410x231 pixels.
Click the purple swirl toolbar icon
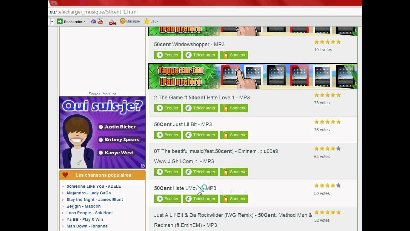(94, 22)
